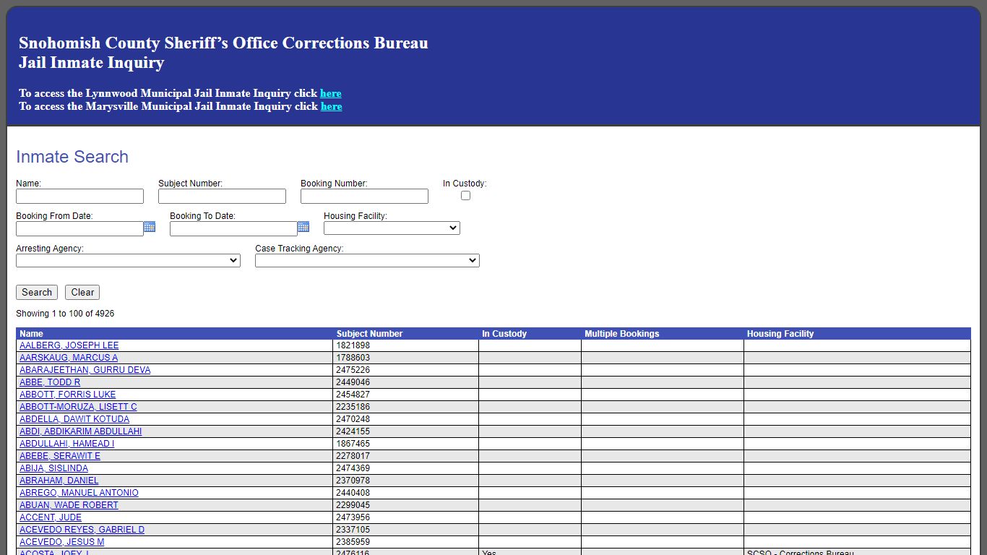Select subject number 1867465 cell
The image size is (987, 555).
pyautogui.click(x=405, y=444)
